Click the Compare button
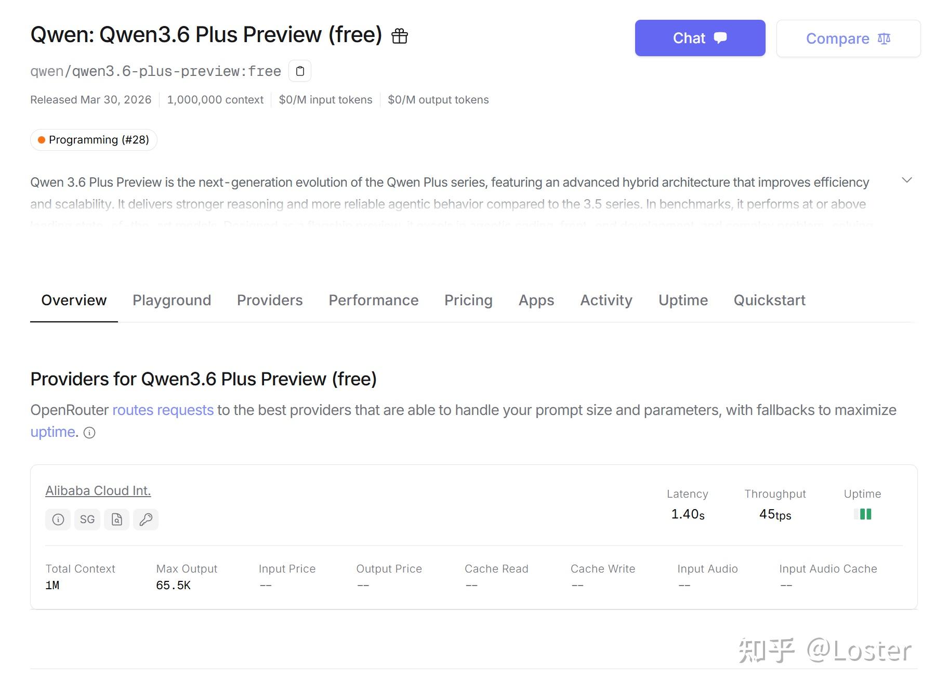Image resolution: width=935 pixels, height=688 pixels. tap(848, 38)
